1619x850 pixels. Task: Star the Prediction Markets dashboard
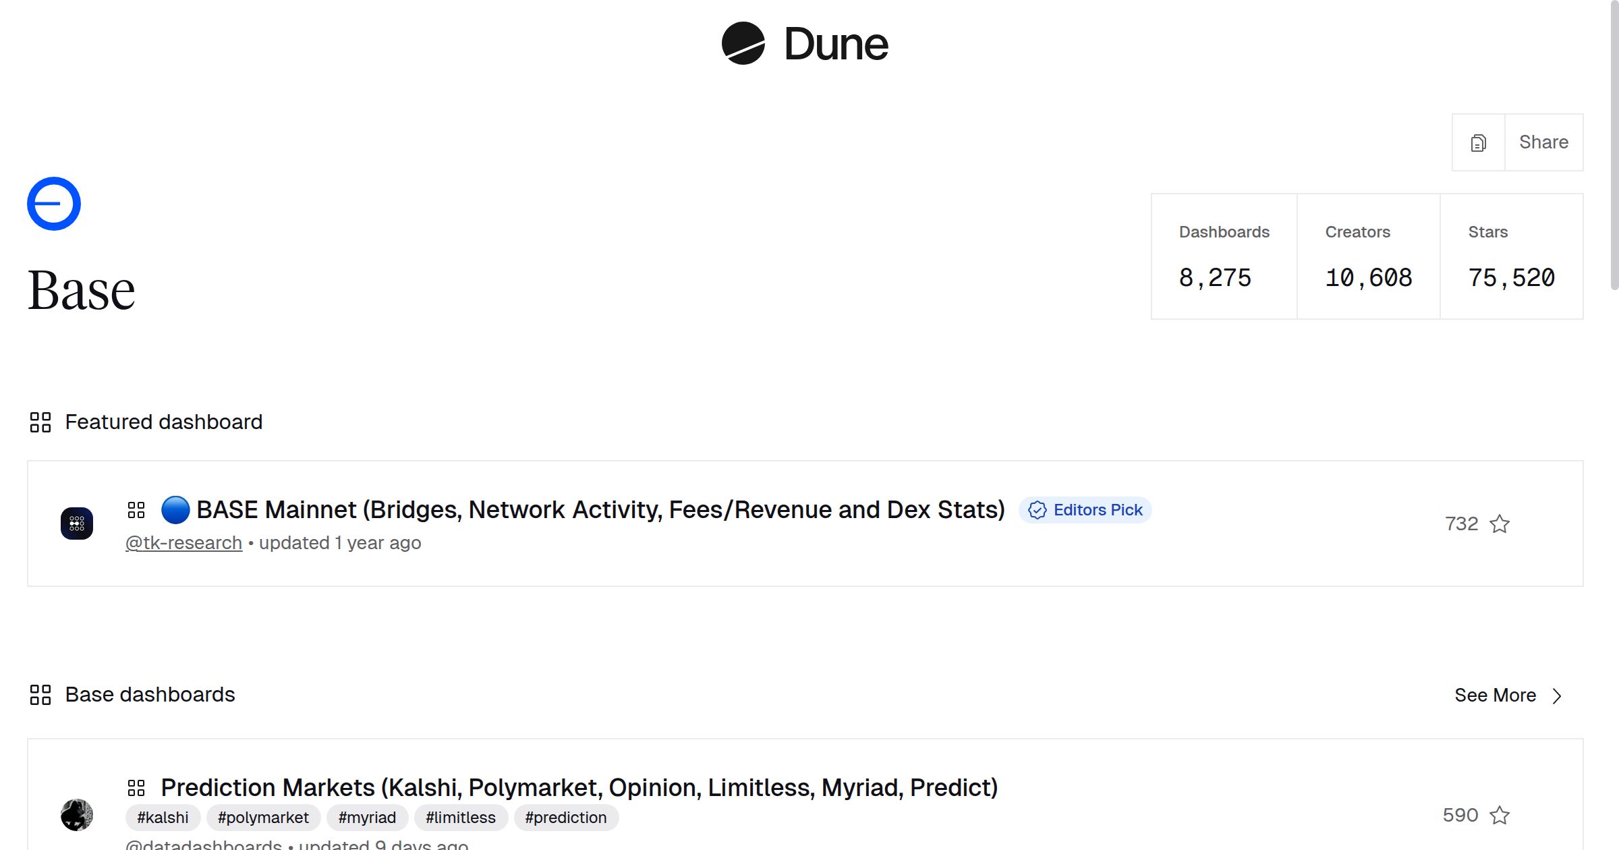tap(1500, 815)
